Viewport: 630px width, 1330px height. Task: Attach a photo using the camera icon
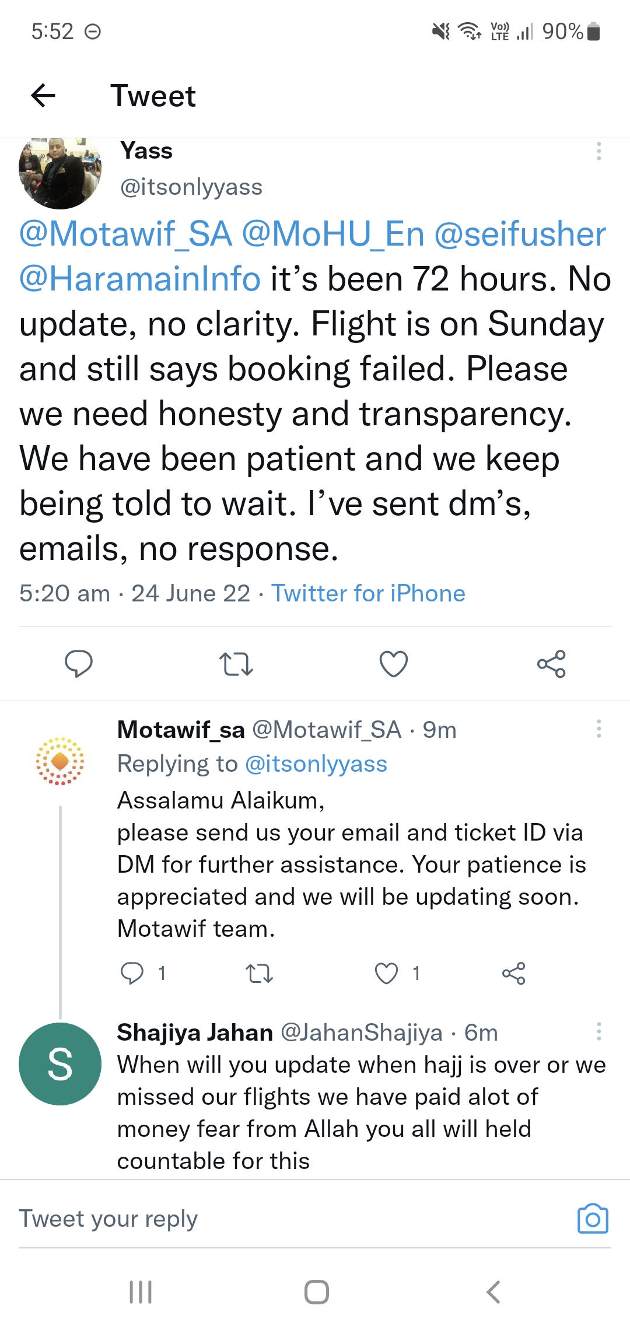(x=593, y=1219)
